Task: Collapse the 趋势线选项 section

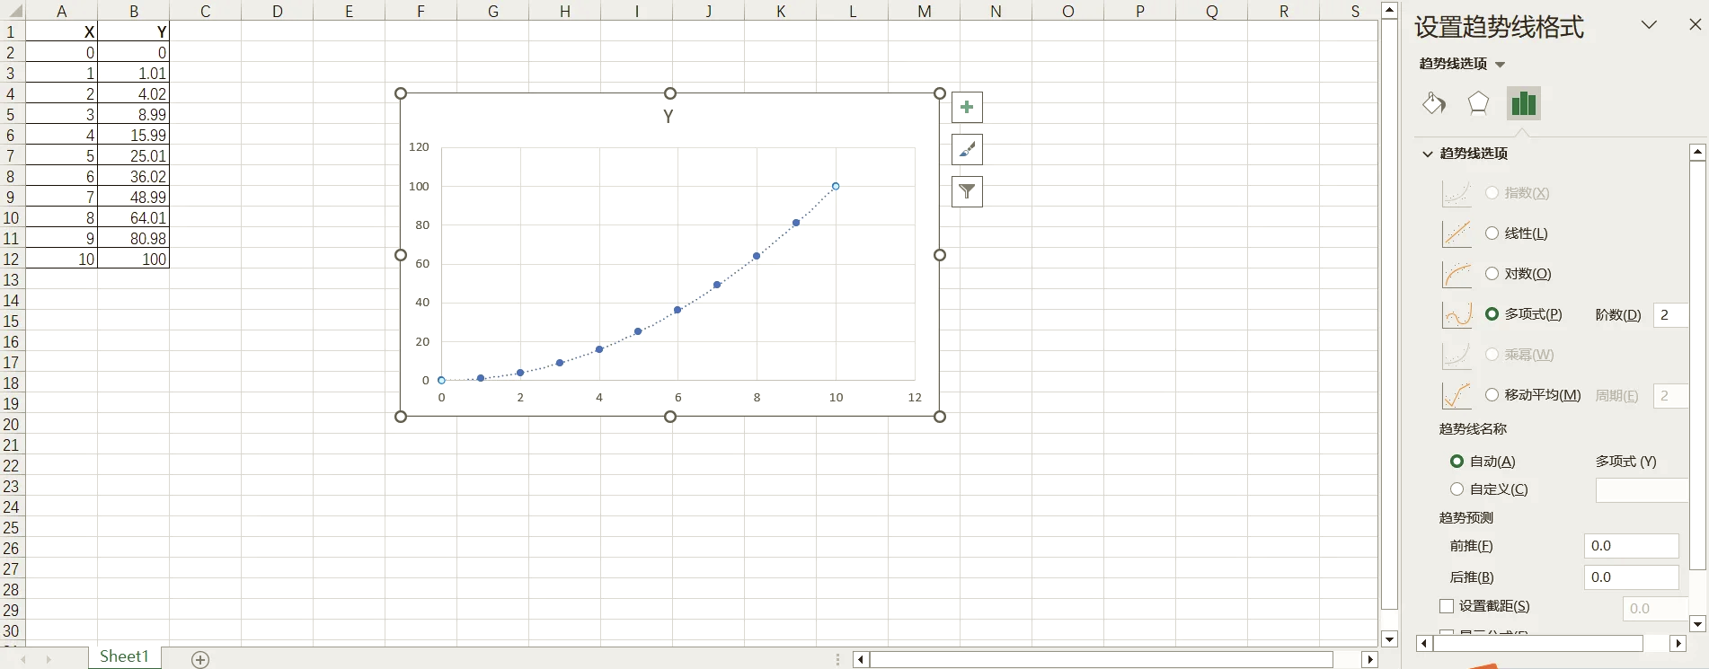Action: [x=1427, y=154]
